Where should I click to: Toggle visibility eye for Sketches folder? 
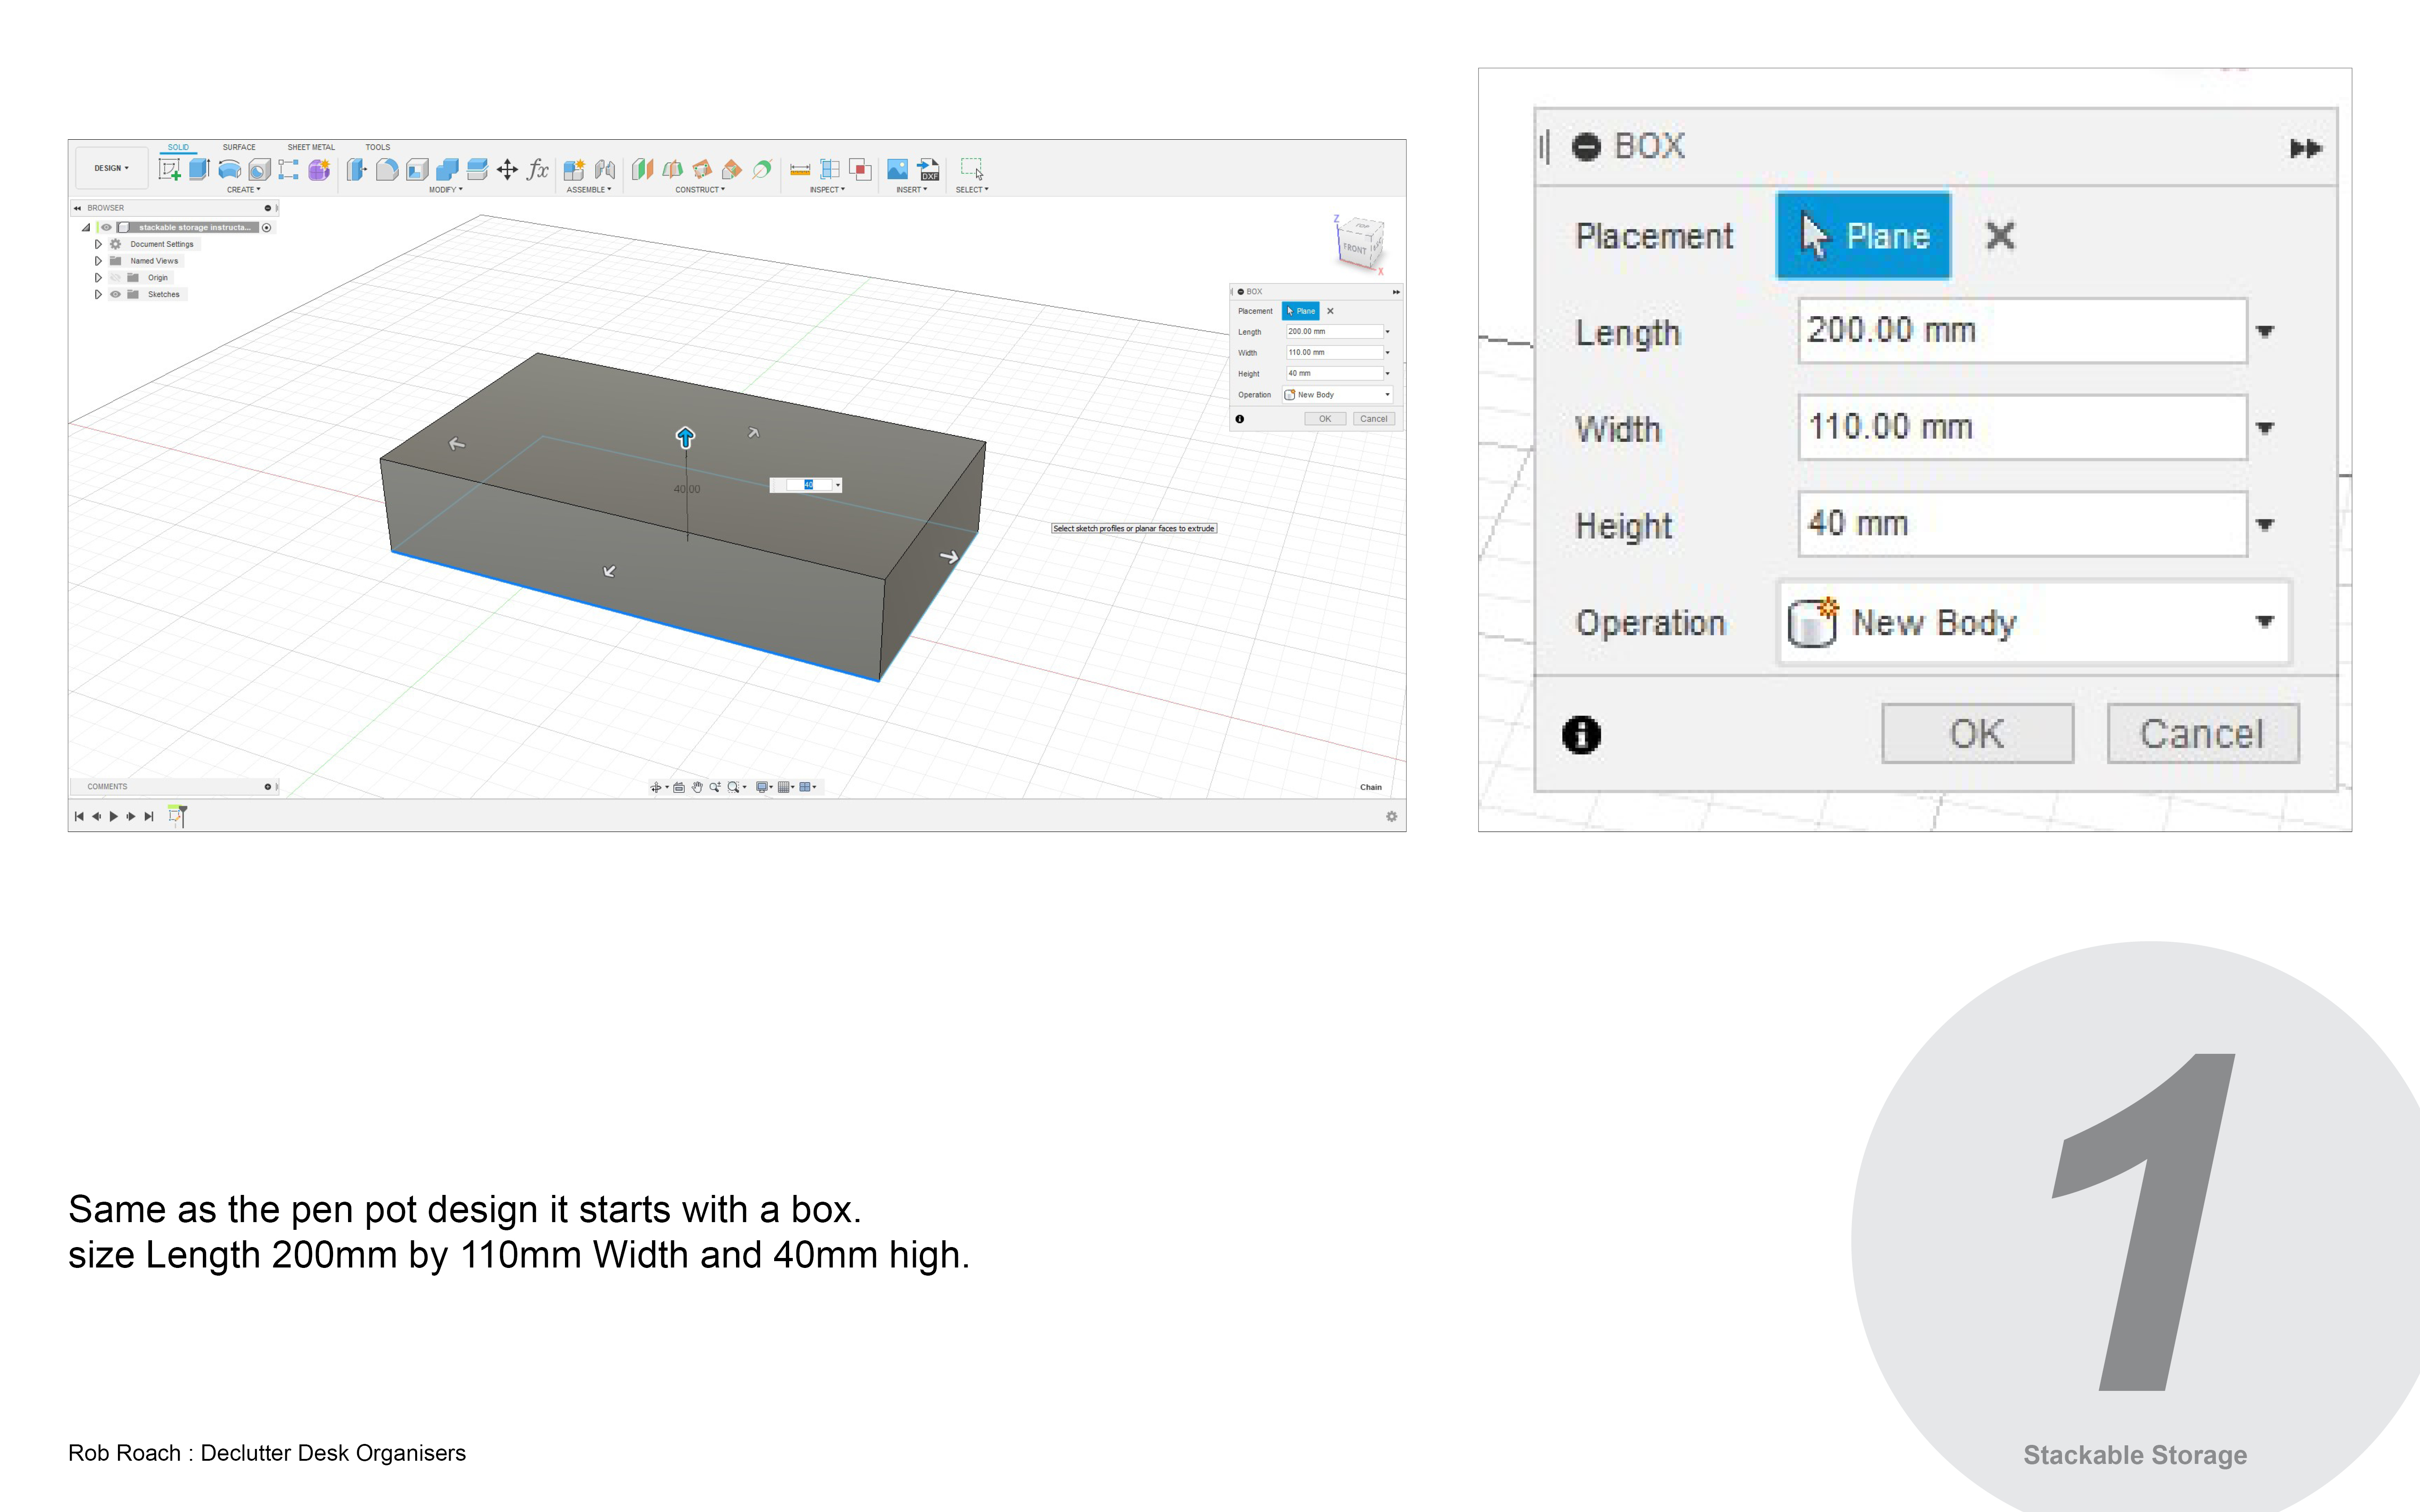[116, 294]
